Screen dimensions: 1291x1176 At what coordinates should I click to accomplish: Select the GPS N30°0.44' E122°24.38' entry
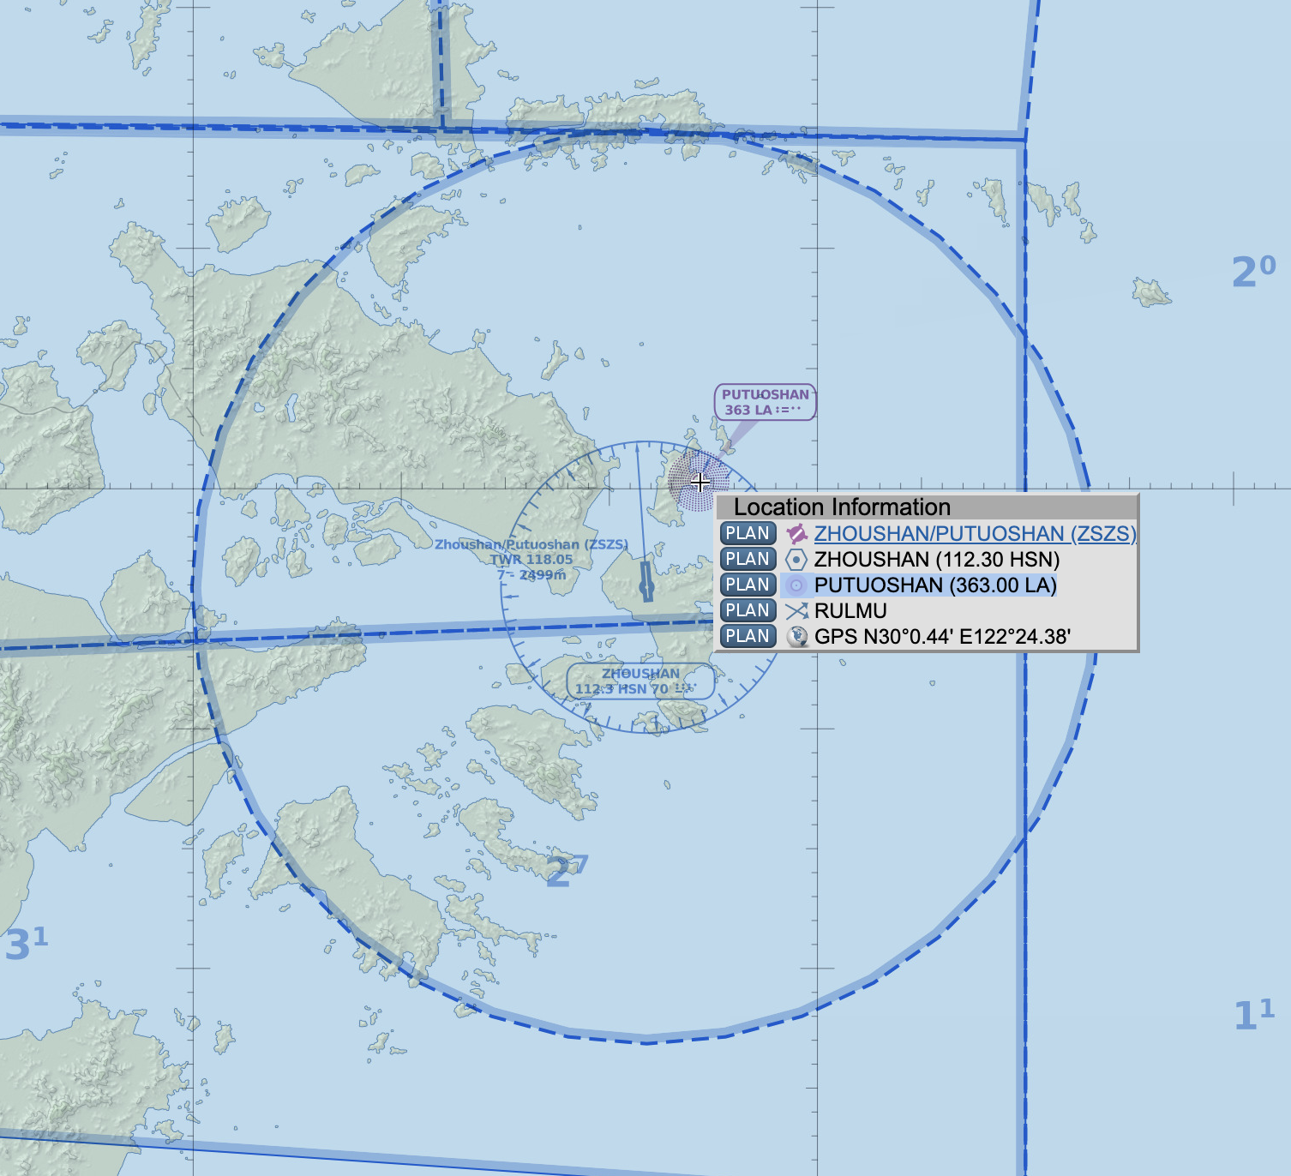click(x=941, y=637)
